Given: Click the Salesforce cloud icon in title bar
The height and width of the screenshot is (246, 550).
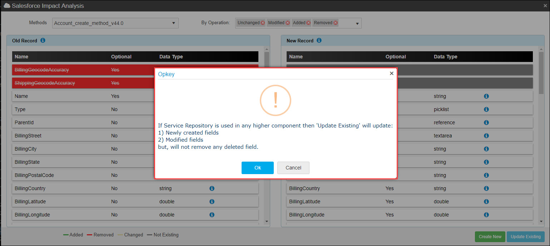Looking at the screenshot, I should 7,6.
